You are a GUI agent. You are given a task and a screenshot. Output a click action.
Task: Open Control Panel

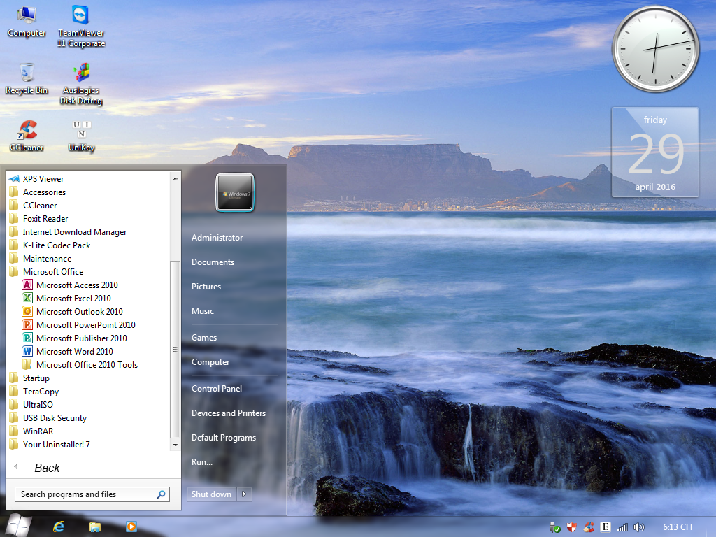click(217, 389)
